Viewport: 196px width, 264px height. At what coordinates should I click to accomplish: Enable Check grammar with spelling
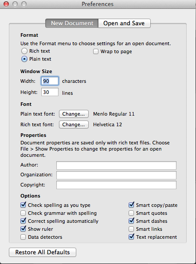coord(23,213)
